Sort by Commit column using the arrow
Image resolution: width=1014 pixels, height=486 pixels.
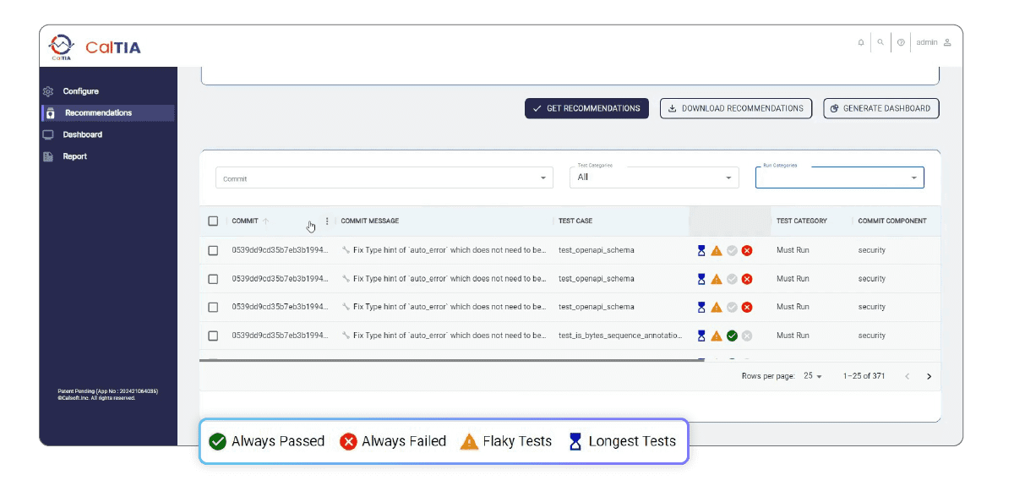pyautogui.click(x=266, y=221)
